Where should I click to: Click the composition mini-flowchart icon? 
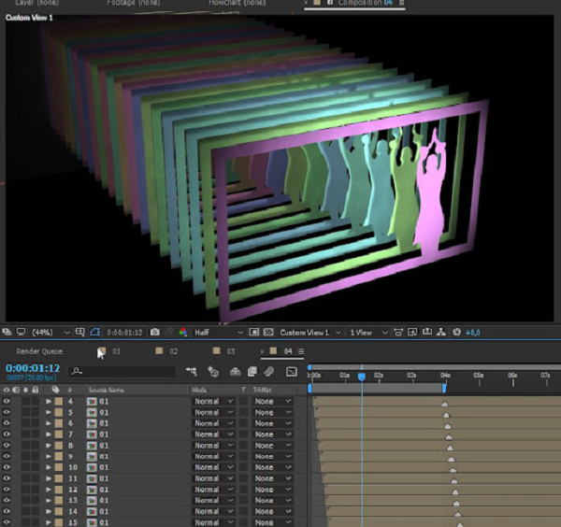(x=192, y=371)
